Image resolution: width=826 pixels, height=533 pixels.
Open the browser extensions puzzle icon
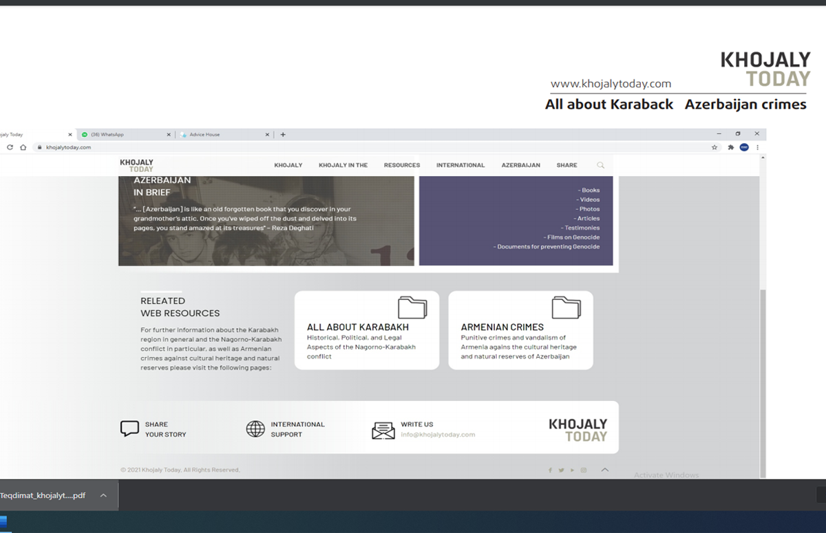[730, 147]
